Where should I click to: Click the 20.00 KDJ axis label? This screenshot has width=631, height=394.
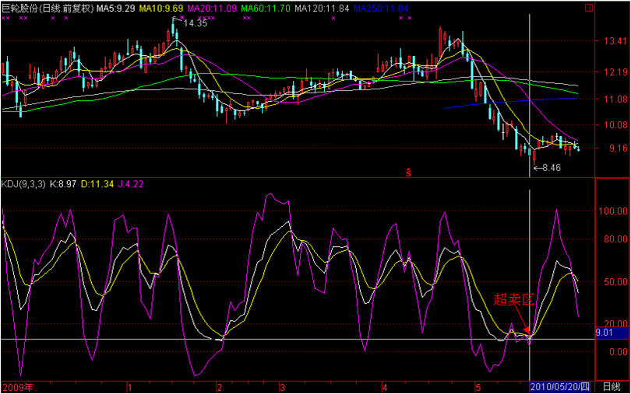[x=615, y=324]
